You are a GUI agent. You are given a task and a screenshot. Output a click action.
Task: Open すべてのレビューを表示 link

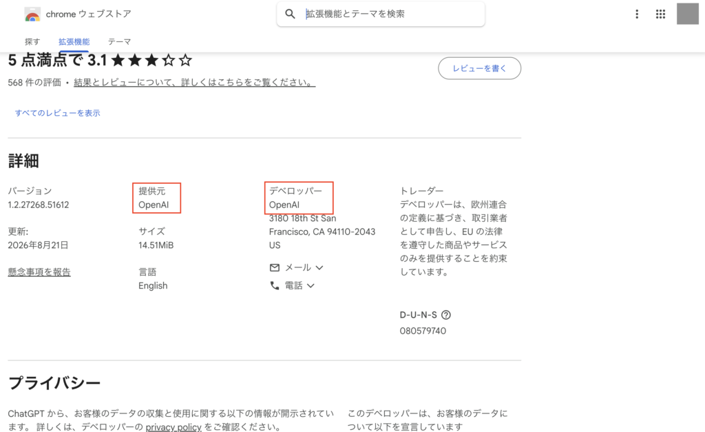click(58, 113)
